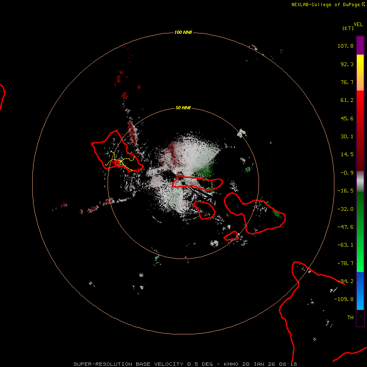Pick the gray near-zero segment of color bar
367x367 pixels.
click(x=360, y=181)
